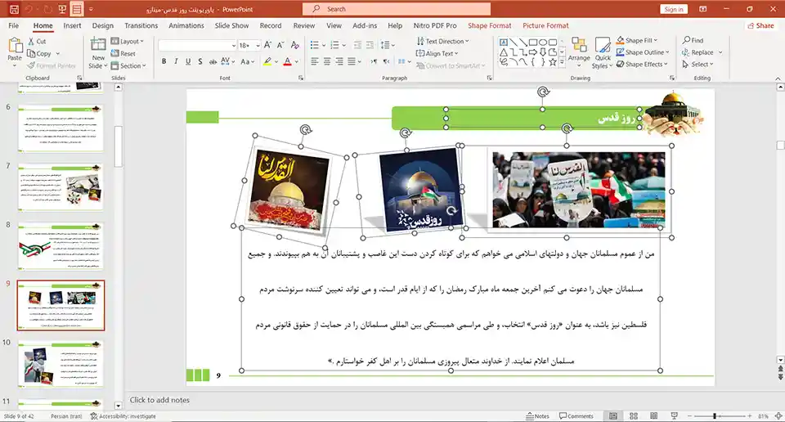This screenshot has width=785, height=422.
Task: Open the File menu
Action: click(x=14, y=25)
